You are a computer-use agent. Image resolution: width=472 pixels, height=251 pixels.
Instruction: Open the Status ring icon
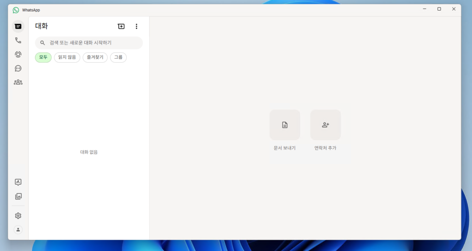(x=18, y=54)
